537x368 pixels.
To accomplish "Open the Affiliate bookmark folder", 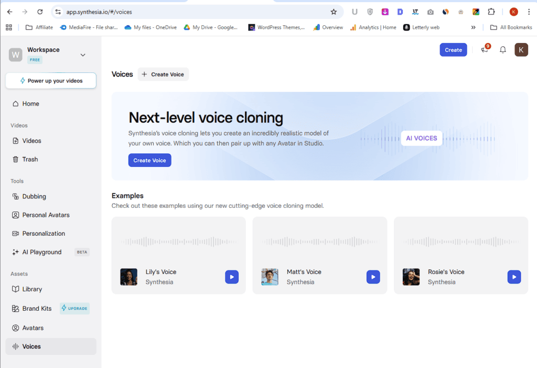I will coord(39,27).
